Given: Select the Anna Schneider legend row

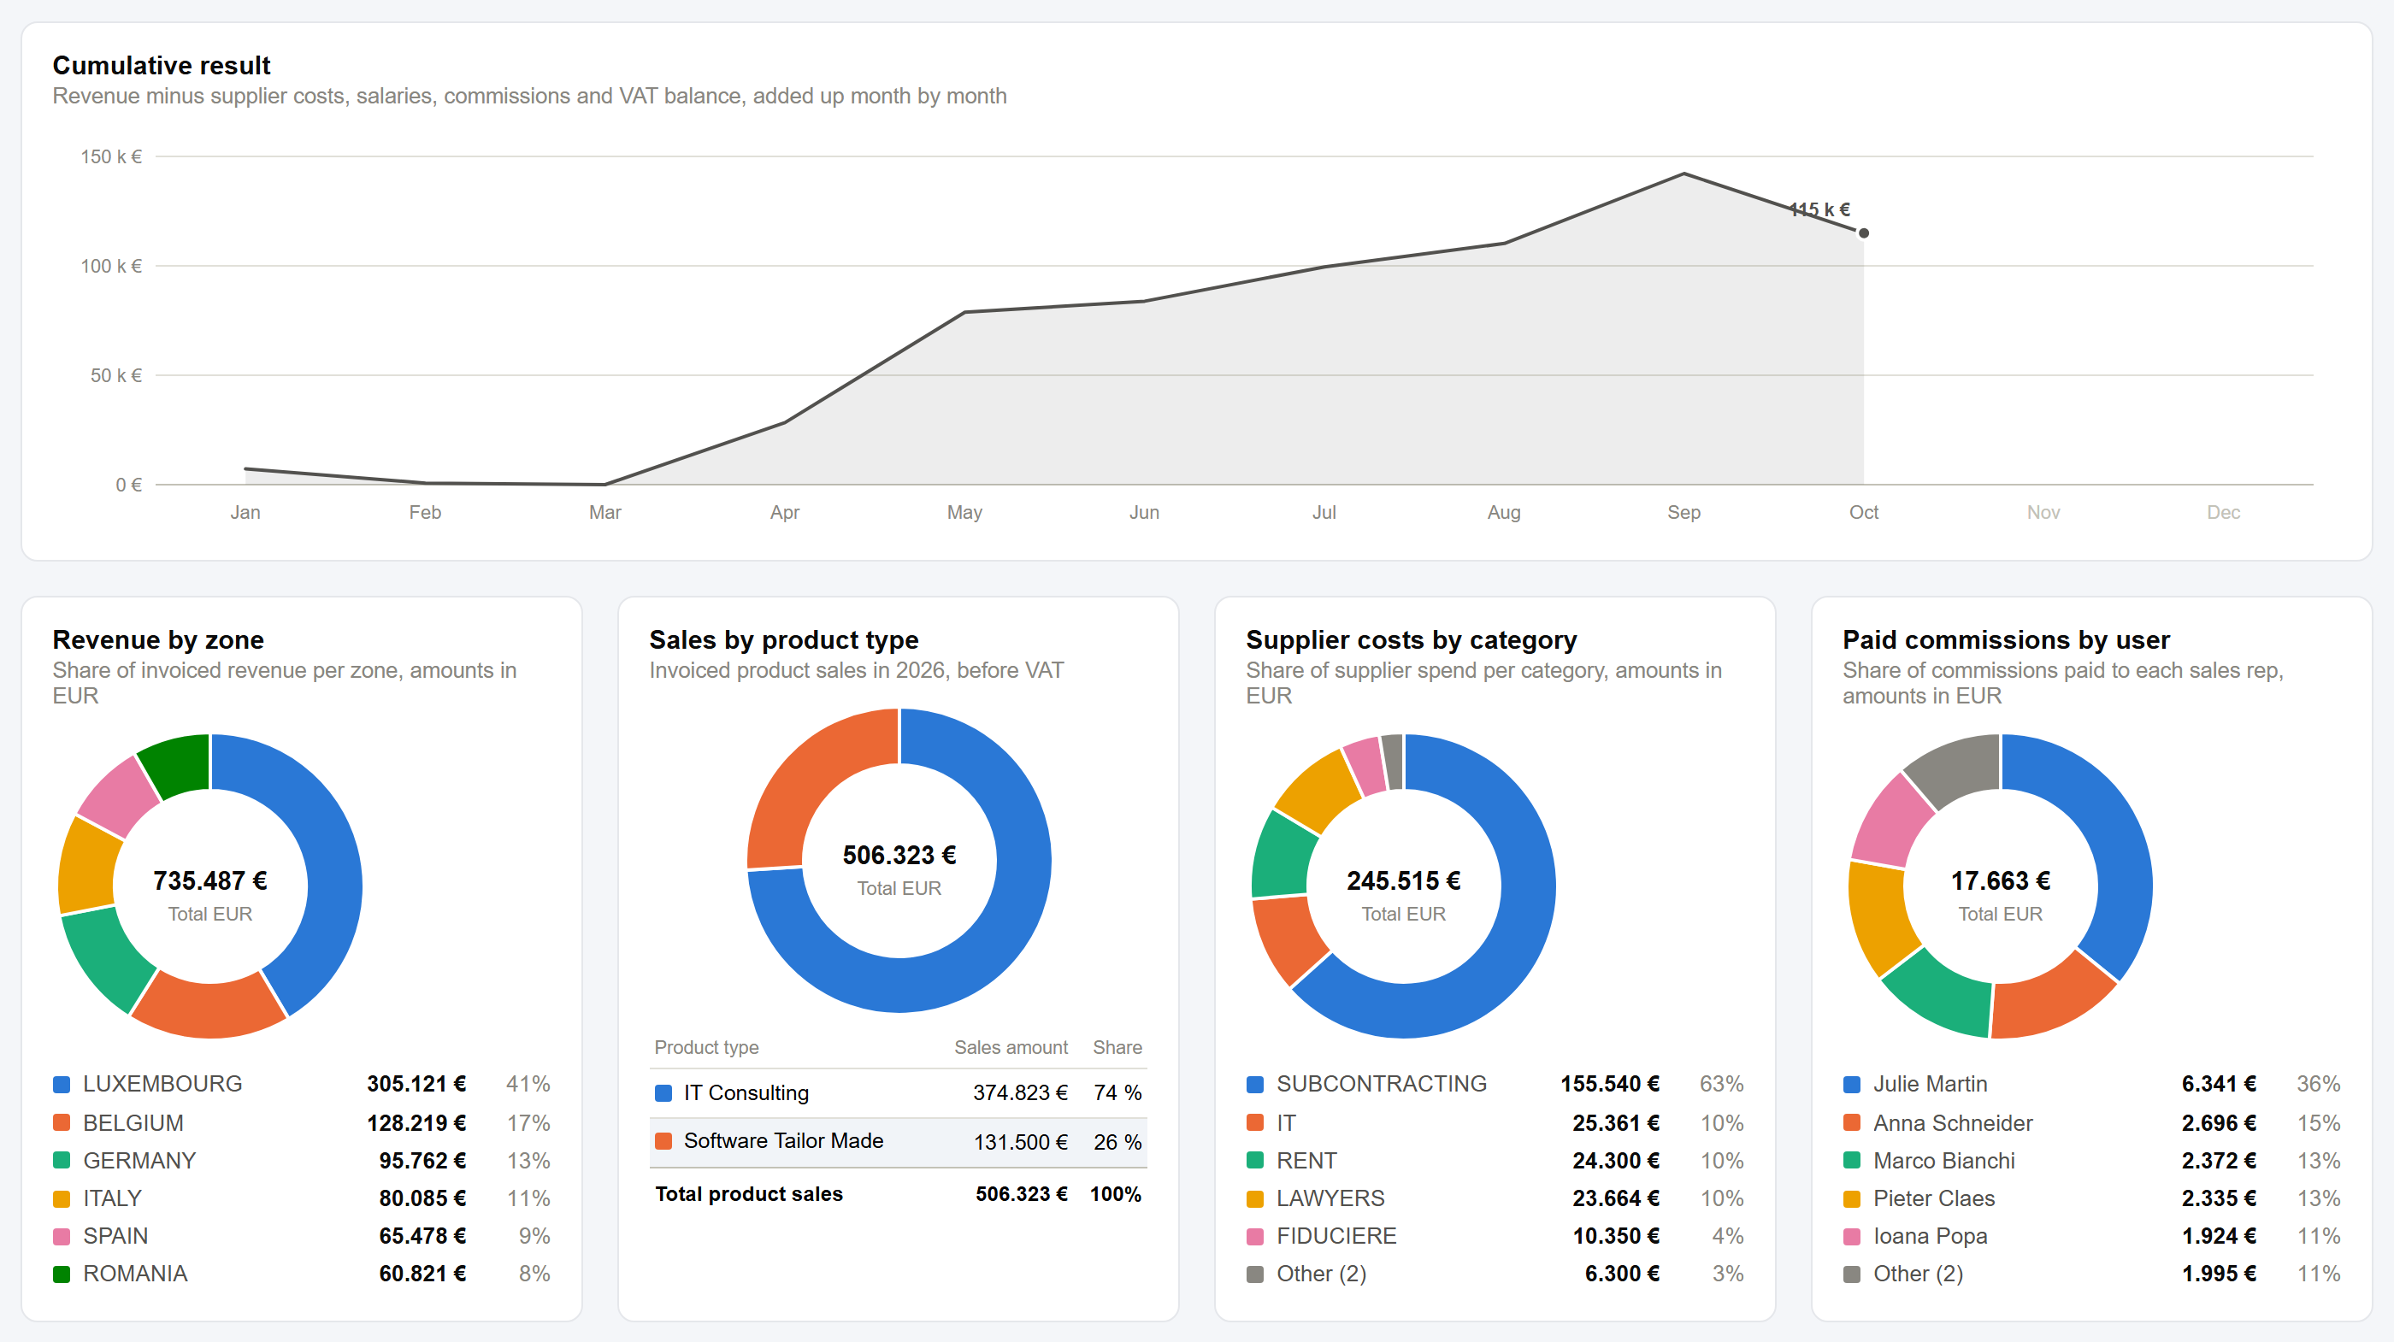Looking at the screenshot, I should [2091, 1122].
